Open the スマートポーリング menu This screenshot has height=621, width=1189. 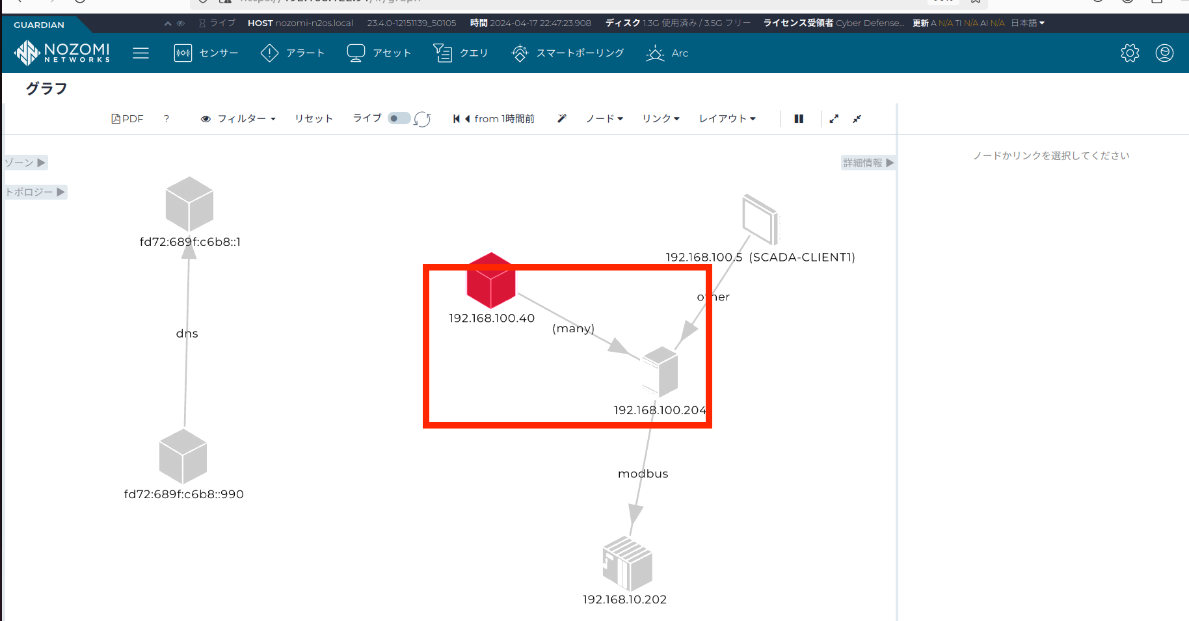click(568, 53)
